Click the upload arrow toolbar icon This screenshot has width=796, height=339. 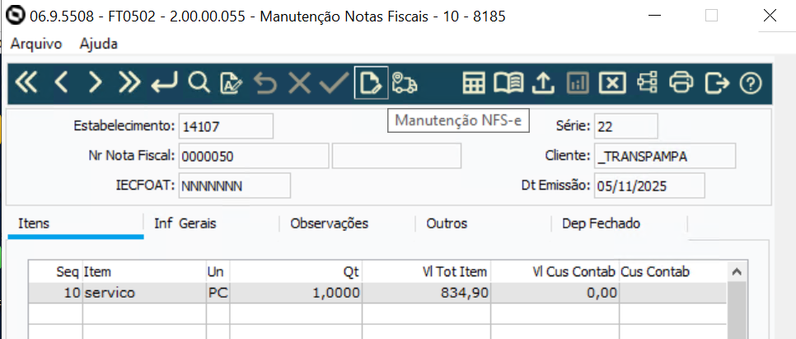click(x=543, y=82)
